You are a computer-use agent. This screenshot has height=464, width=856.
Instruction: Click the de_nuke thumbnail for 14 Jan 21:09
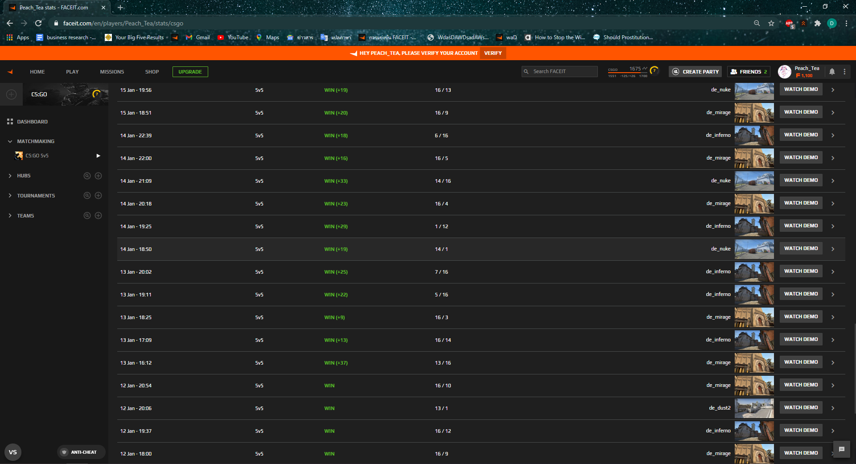point(754,181)
